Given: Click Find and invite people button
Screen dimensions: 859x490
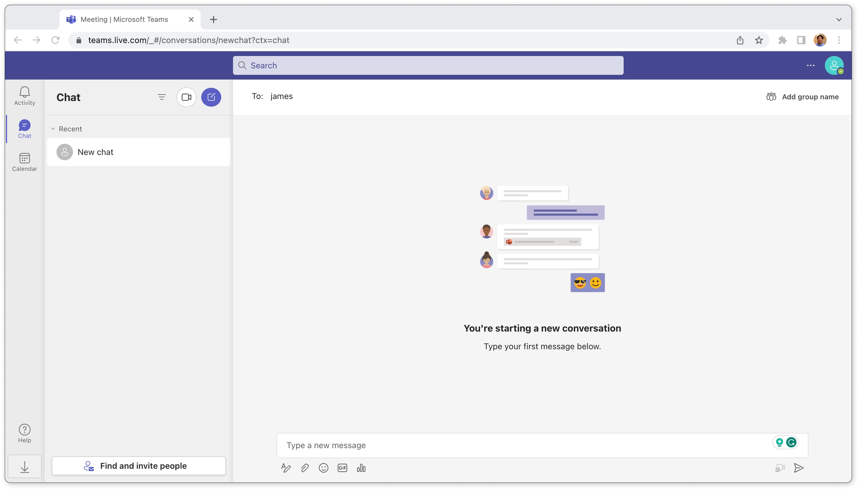Looking at the screenshot, I should 138,466.
